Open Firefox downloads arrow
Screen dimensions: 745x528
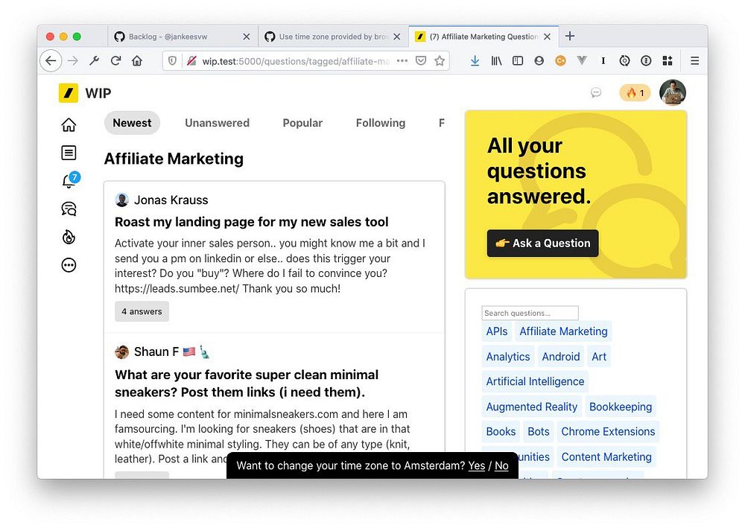(x=475, y=61)
